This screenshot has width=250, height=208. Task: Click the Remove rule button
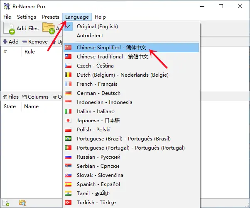tap(35, 42)
